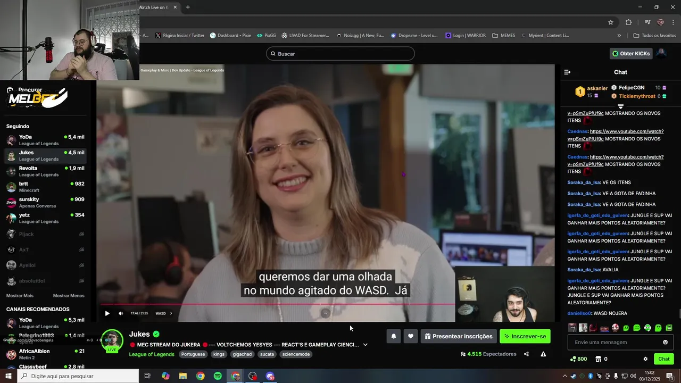Open the user profile avatar in the header
This screenshot has width=681, height=383.
[x=661, y=53]
